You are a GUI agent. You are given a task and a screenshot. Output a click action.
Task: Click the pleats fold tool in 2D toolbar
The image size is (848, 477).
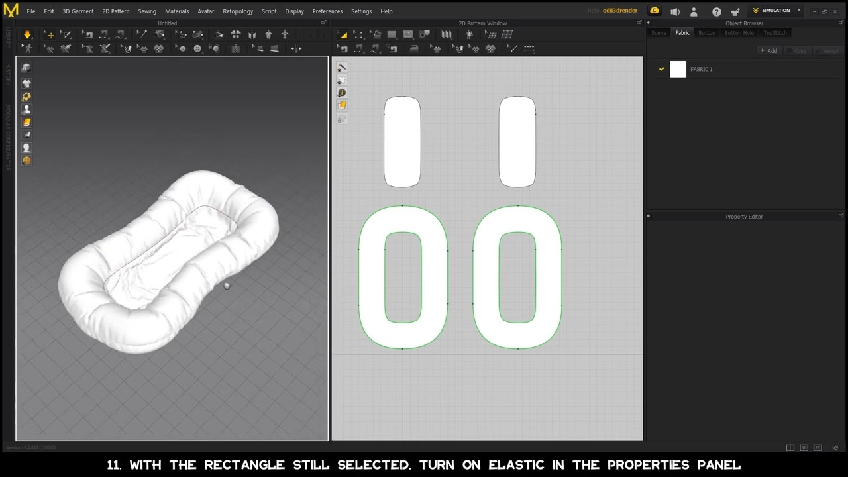[x=447, y=34]
